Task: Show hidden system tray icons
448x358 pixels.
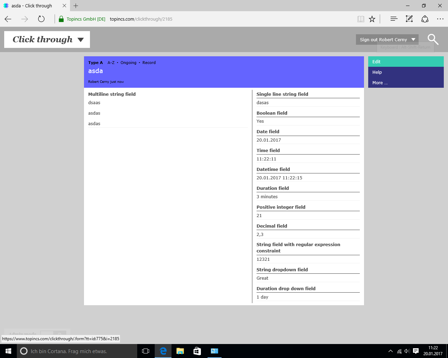Action: click(390, 351)
